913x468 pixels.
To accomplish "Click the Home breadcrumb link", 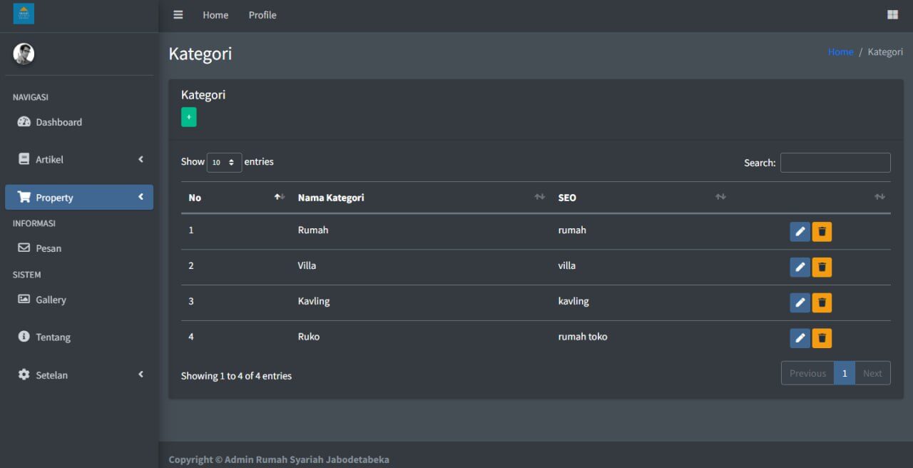I will [x=840, y=52].
